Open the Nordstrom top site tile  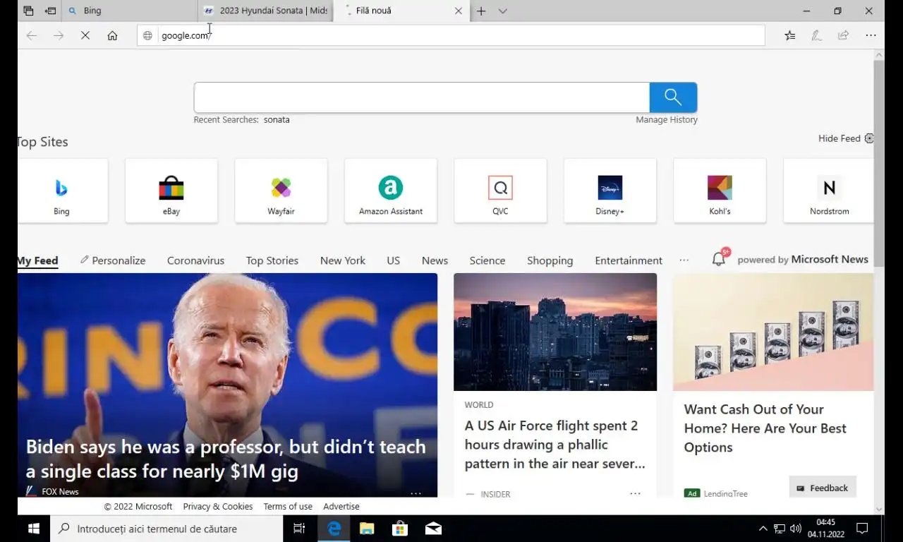829,191
